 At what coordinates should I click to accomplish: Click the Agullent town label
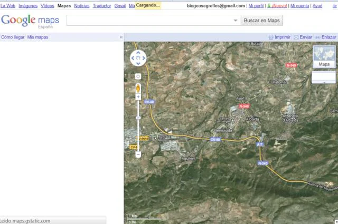point(189,159)
